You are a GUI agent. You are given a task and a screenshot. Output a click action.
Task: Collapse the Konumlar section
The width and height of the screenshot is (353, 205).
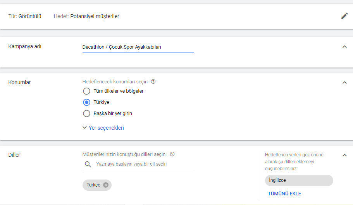(x=344, y=82)
